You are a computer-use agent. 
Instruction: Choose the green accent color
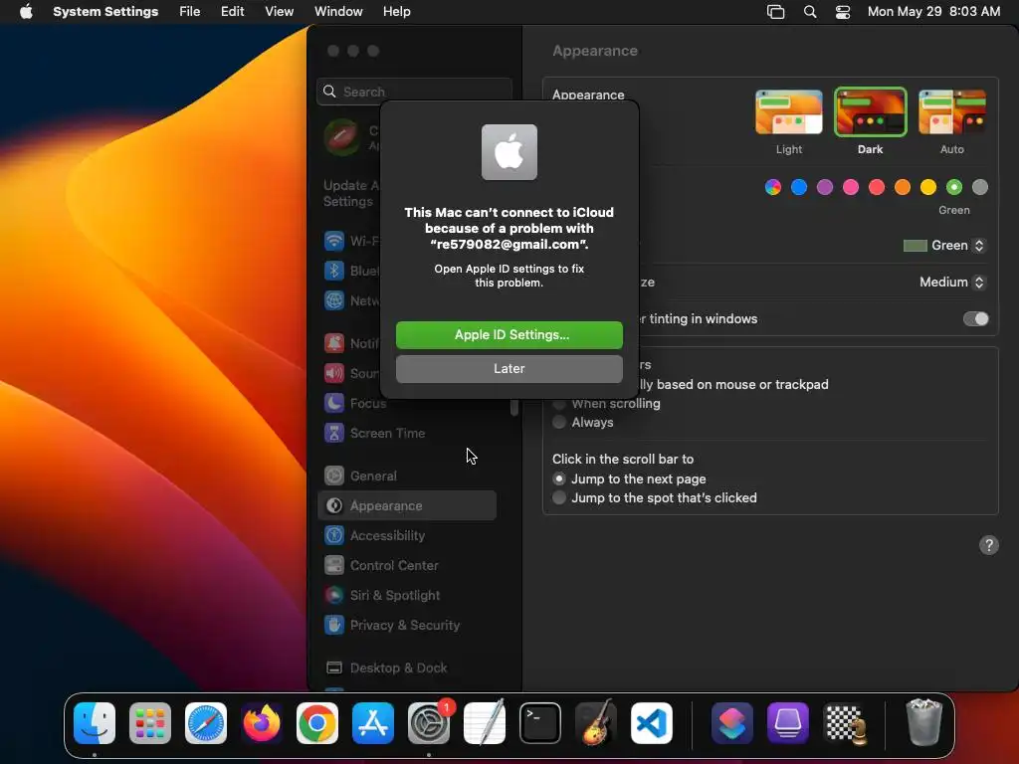pos(954,188)
